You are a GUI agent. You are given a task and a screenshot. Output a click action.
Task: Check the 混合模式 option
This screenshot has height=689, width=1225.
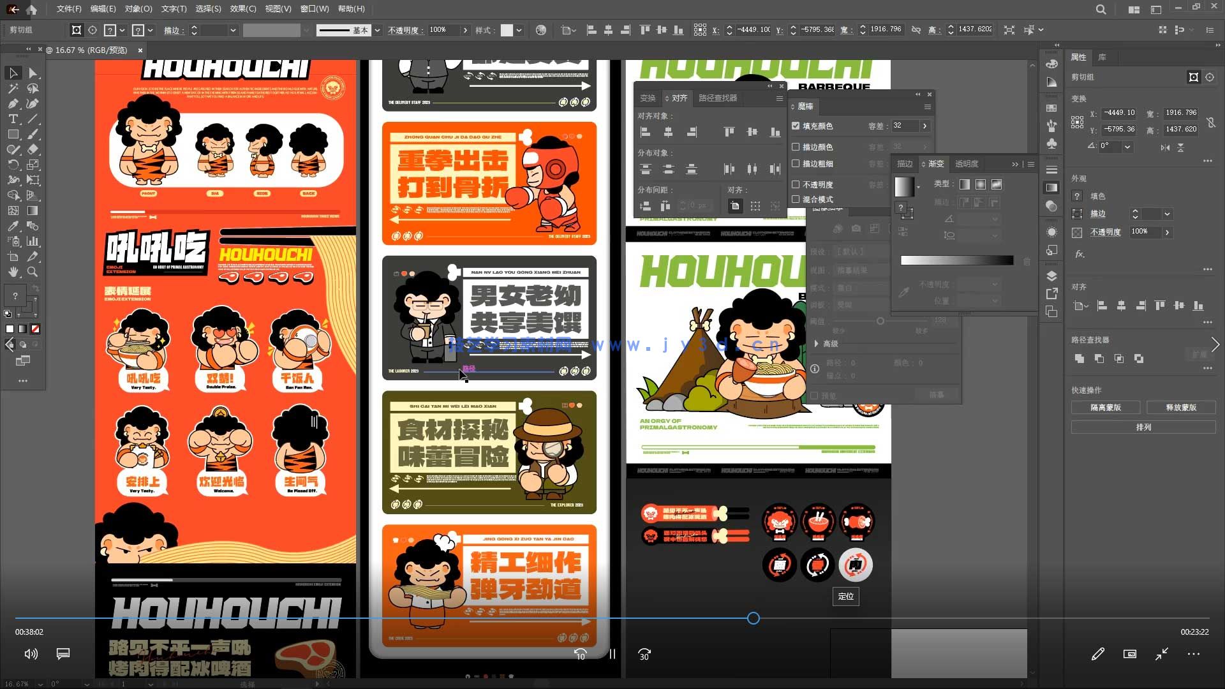[796, 199]
